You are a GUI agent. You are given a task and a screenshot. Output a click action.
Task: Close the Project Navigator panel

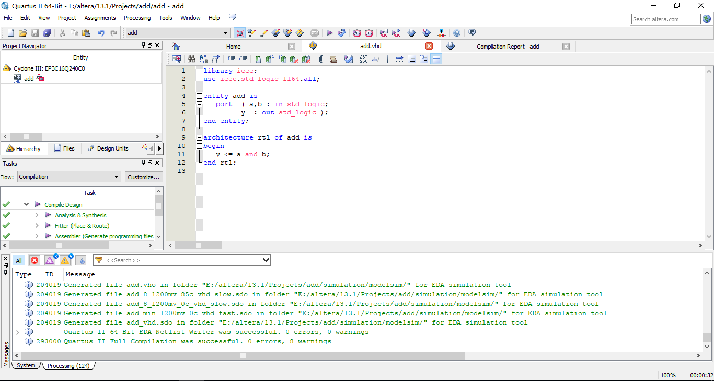(x=157, y=45)
